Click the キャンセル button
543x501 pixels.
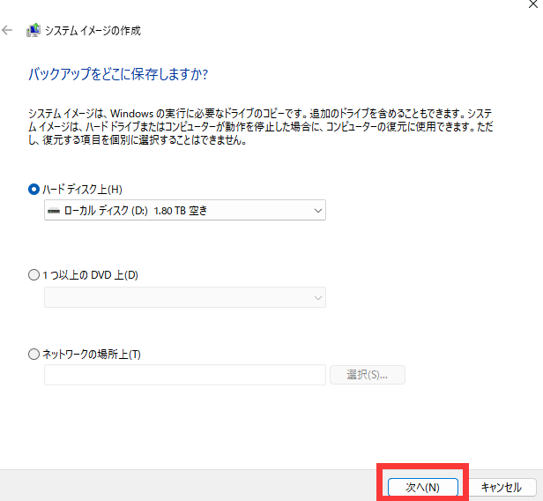tap(502, 487)
